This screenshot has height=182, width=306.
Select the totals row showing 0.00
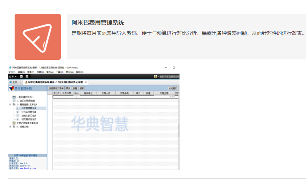pos(116,97)
